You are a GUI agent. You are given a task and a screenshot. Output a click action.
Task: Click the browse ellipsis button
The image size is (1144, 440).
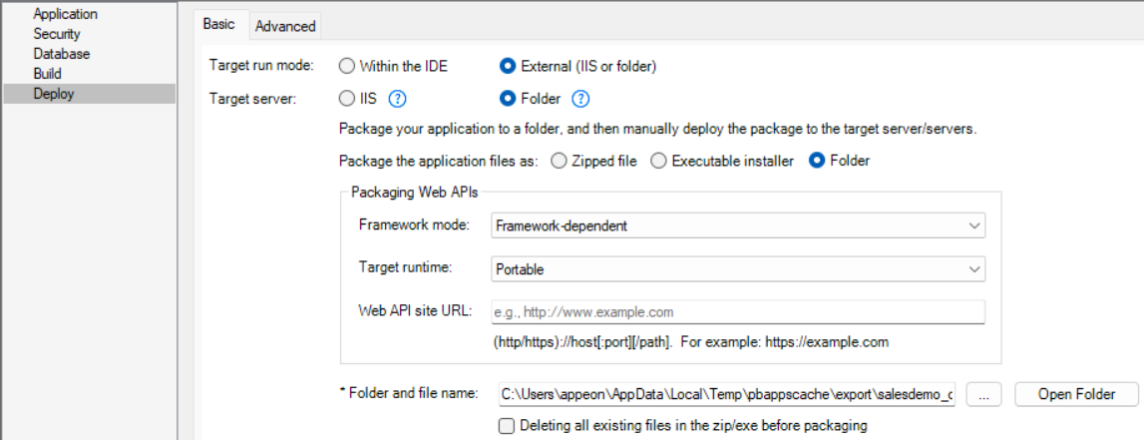tap(983, 394)
